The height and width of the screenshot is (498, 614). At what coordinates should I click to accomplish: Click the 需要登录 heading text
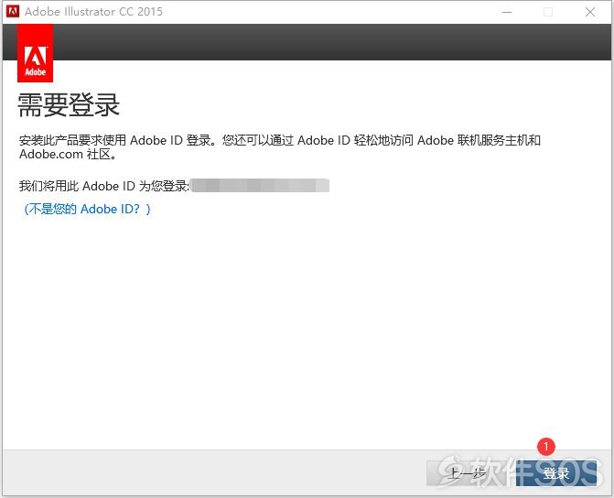(x=69, y=105)
